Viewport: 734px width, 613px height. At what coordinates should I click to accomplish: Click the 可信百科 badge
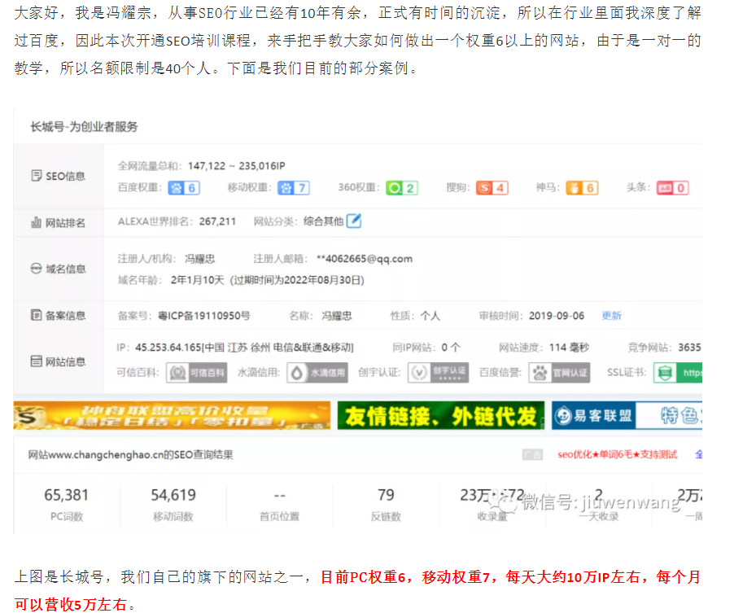pyautogui.click(x=197, y=373)
